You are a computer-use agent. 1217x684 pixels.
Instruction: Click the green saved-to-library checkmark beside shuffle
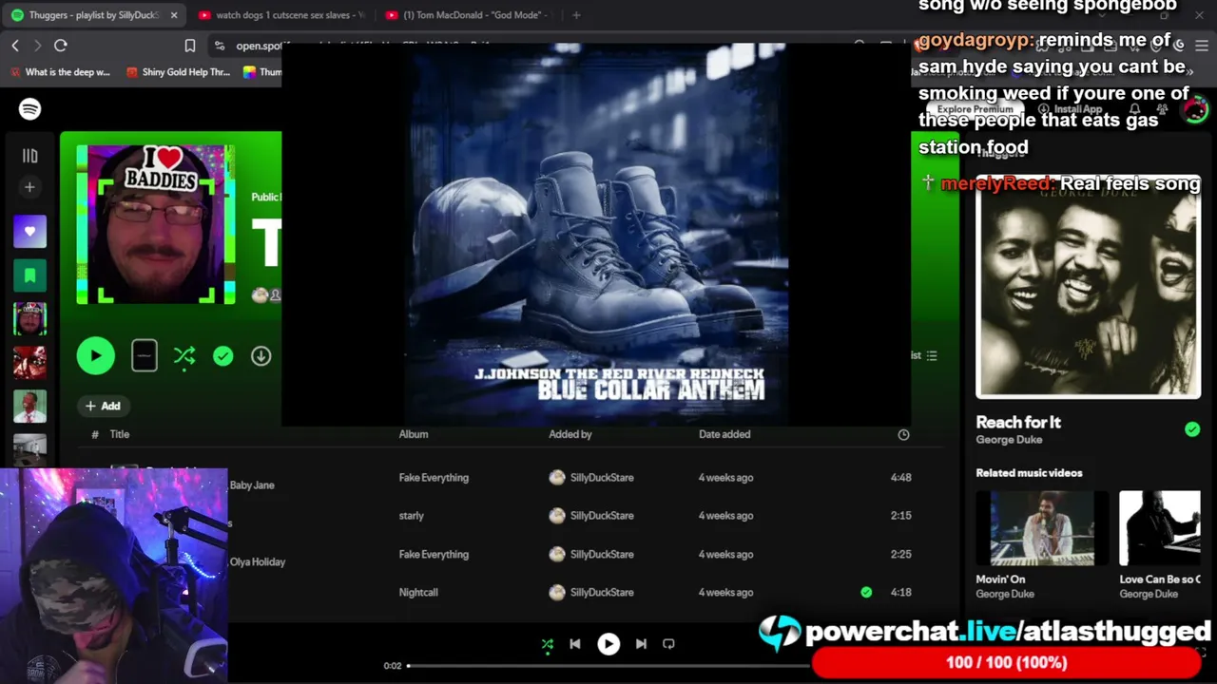(222, 356)
